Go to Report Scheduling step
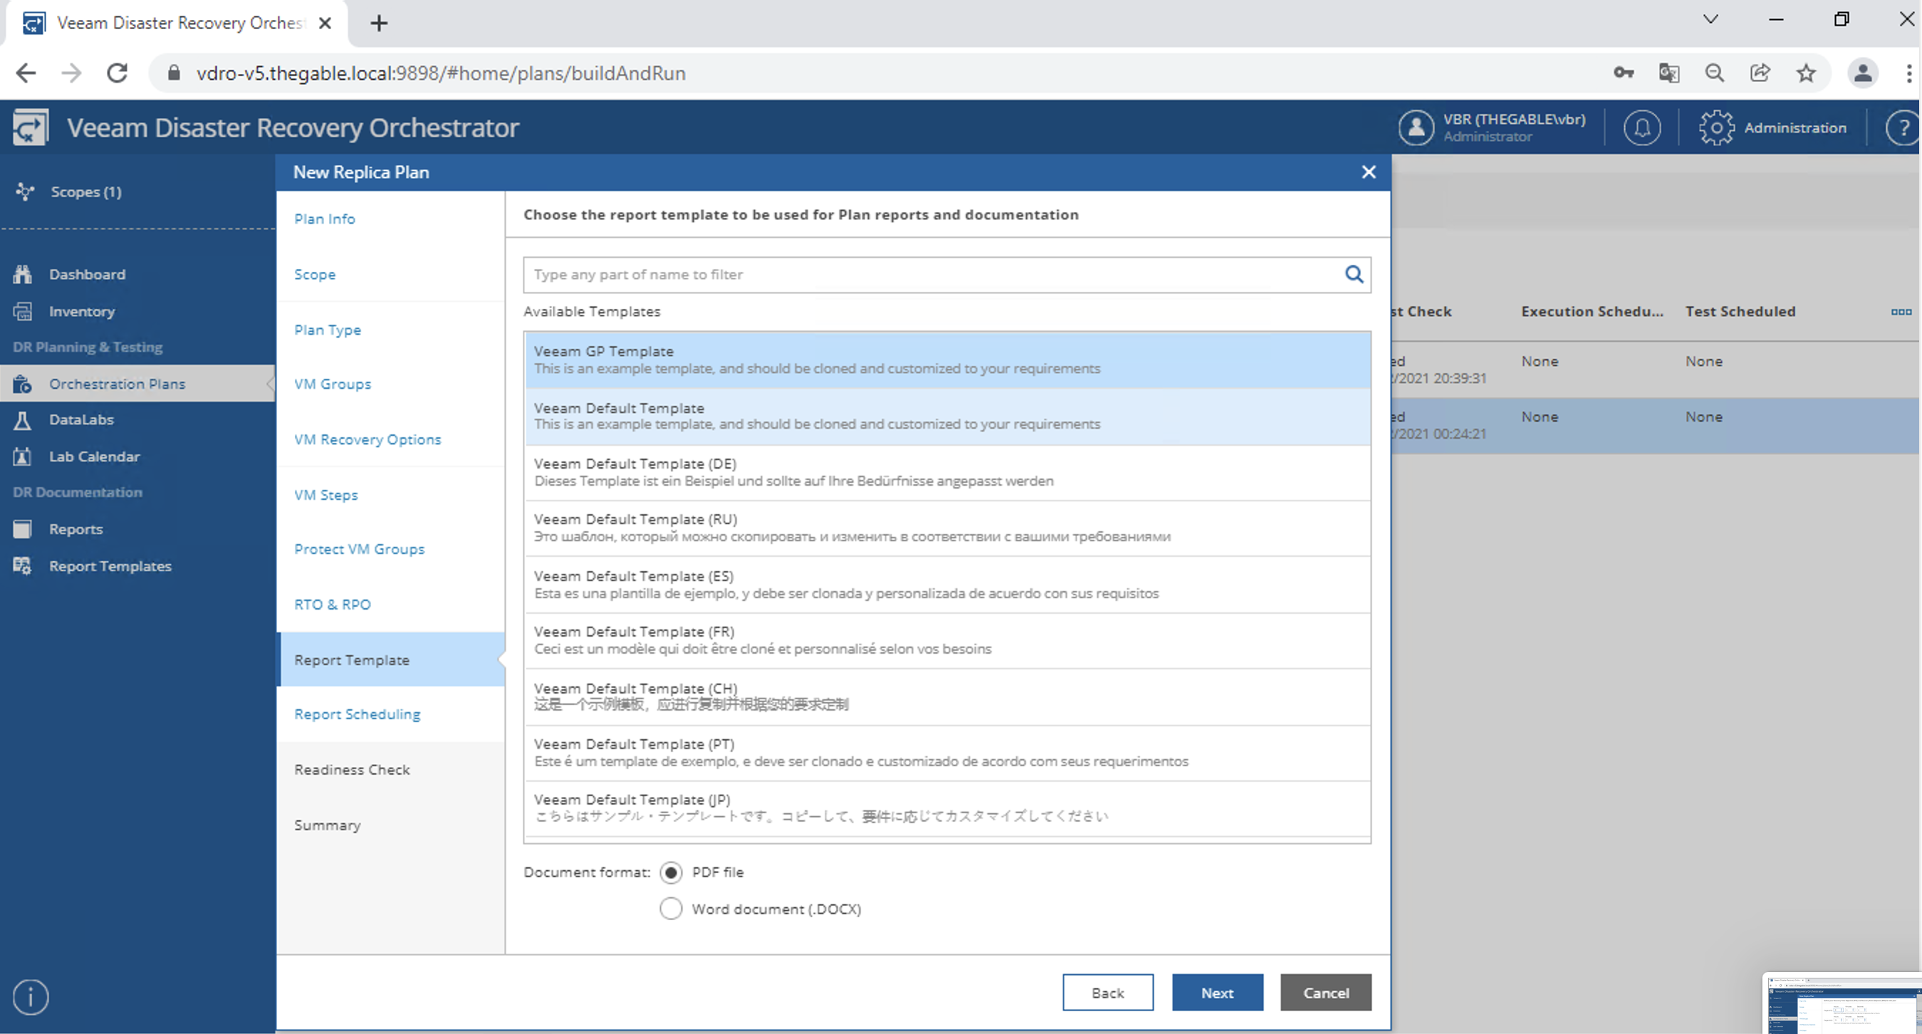 pyautogui.click(x=358, y=714)
